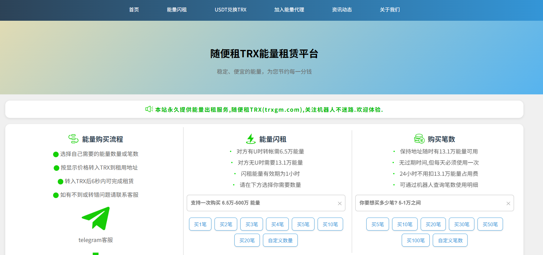Choose 买2笔 option
The image size is (543, 255).
(x=226, y=224)
